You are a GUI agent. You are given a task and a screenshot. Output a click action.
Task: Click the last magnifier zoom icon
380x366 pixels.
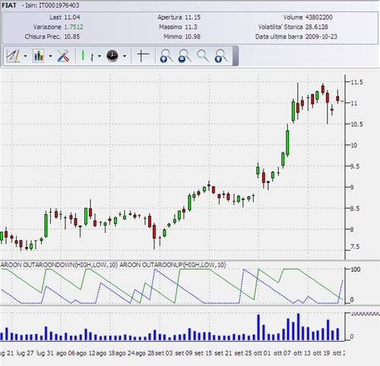click(221, 55)
